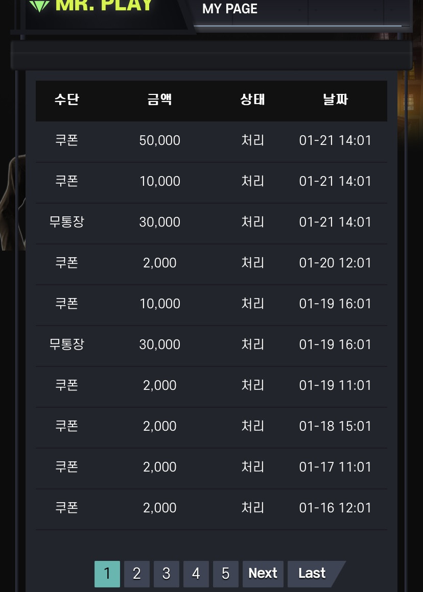
Task: Select the active page 1 button
Action: point(107,574)
